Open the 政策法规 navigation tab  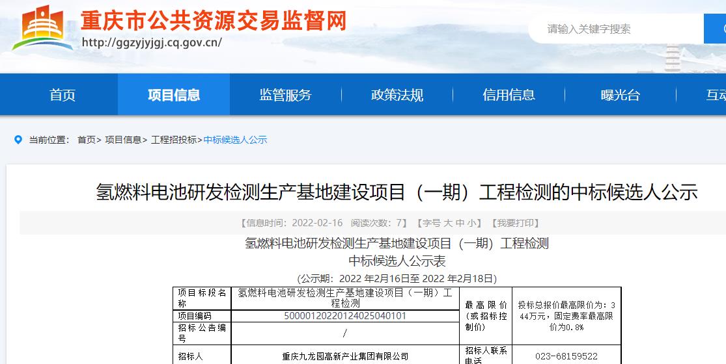(x=397, y=95)
